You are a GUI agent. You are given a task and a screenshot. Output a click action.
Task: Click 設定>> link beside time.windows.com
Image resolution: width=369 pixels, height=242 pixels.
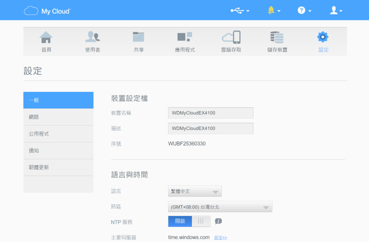point(221,238)
